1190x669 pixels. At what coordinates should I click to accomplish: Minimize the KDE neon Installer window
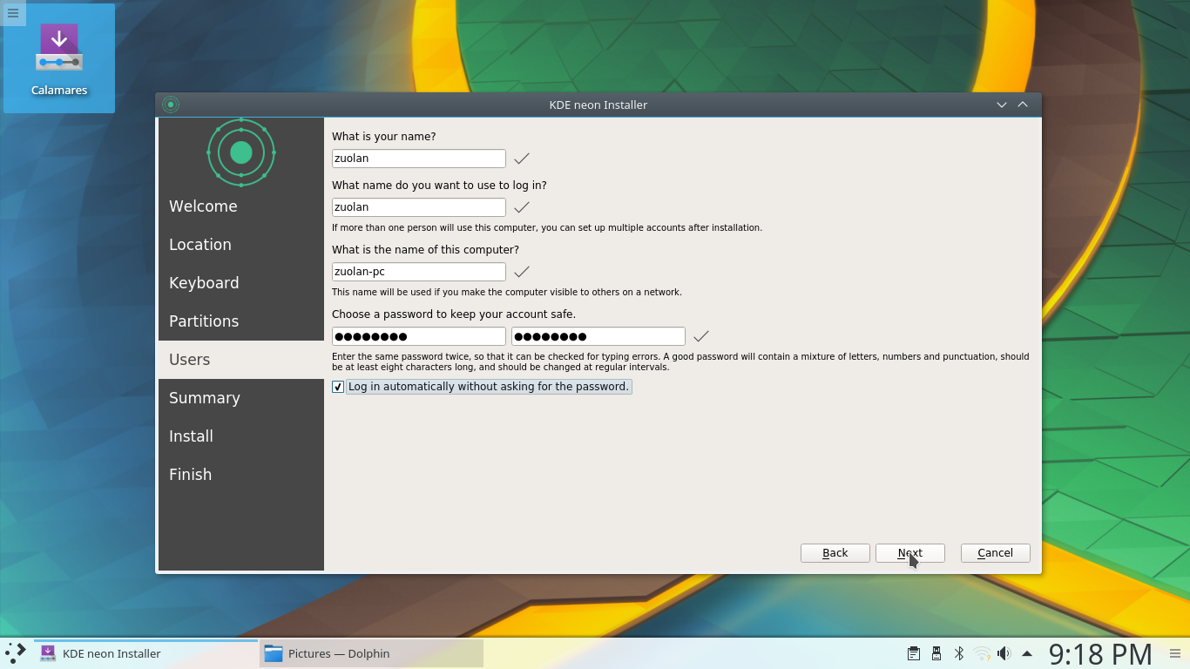[x=1002, y=105]
